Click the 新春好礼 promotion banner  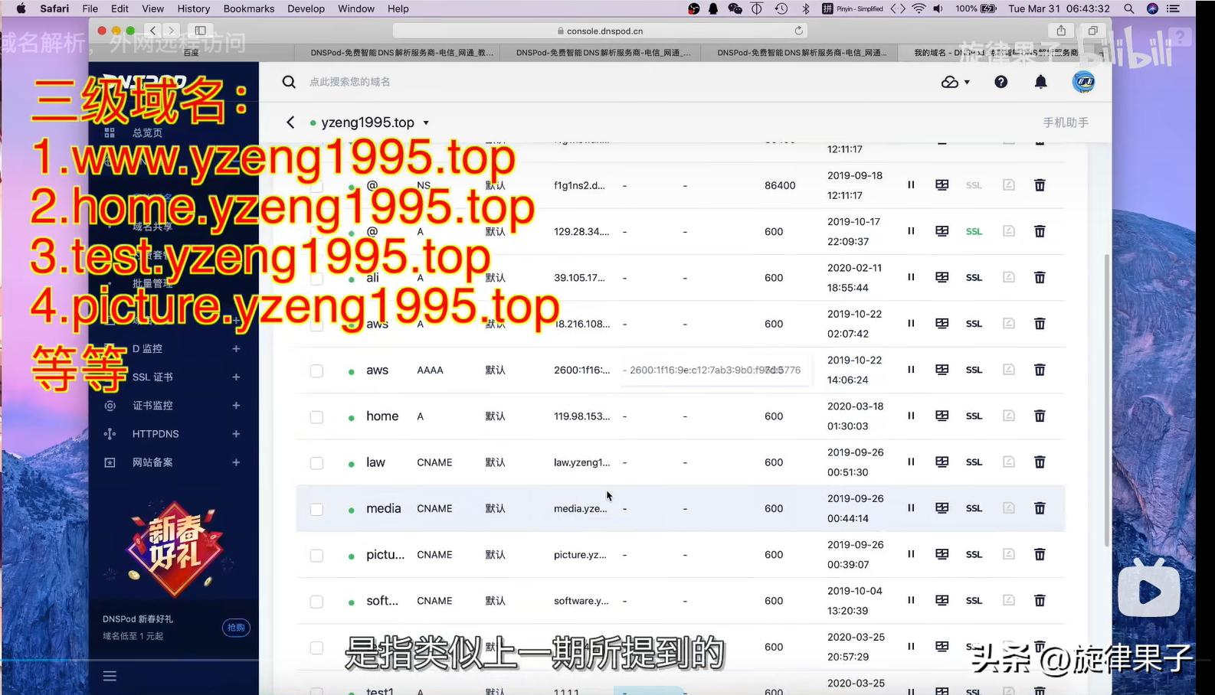click(174, 550)
